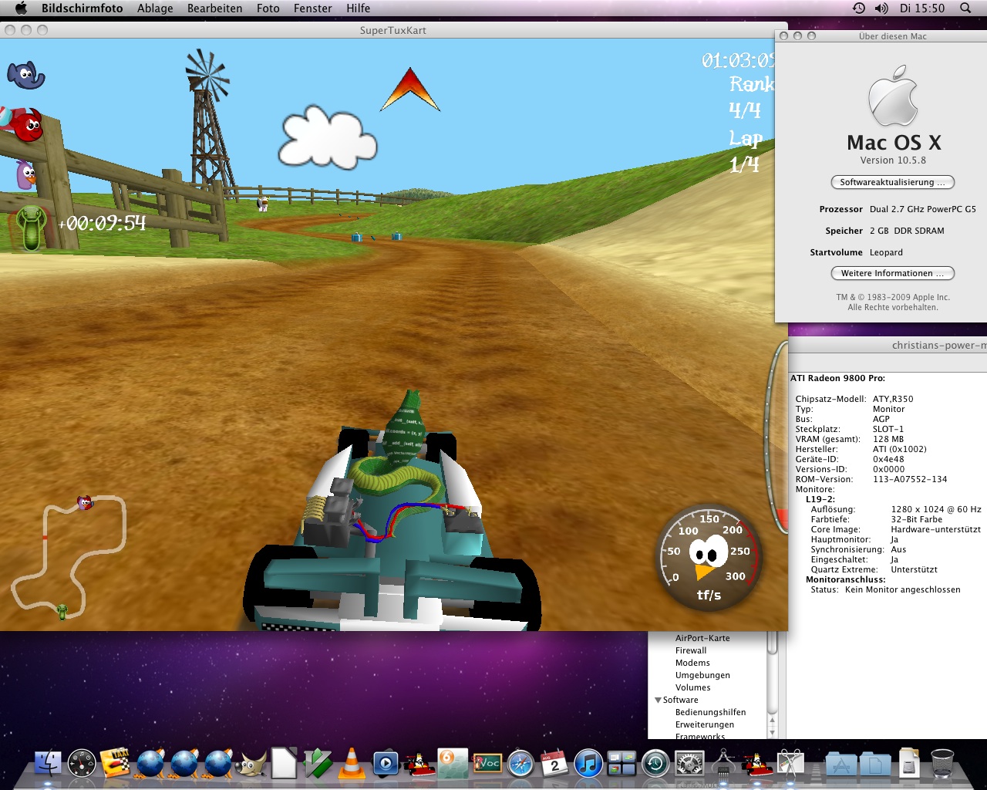The height and width of the screenshot is (790, 987).
Task: Open the blue media player icon after VLC
Action: point(385,764)
